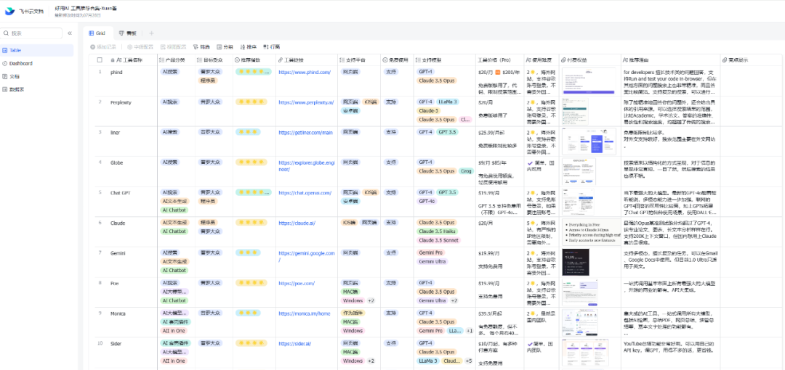This screenshot has height=370, width=785.
Task: Open the 排序 sort tool
Action: 249,46
